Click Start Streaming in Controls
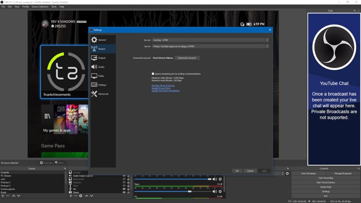Viewport: 361px width, 203px height. click(x=308, y=174)
